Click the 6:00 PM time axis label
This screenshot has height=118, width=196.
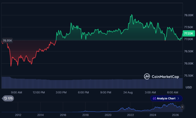83,93
